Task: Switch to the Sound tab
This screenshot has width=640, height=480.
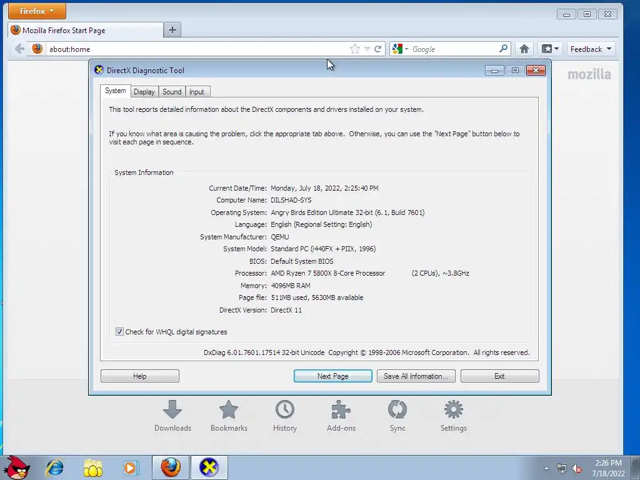Action: [x=172, y=92]
